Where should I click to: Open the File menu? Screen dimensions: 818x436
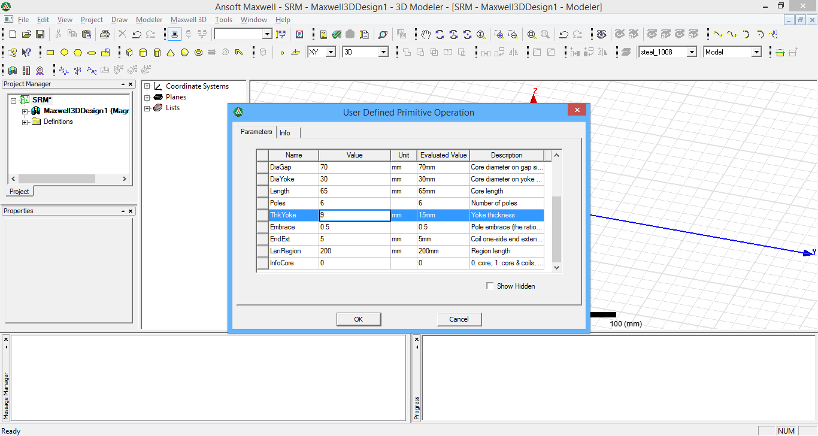(x=23, y=20)
